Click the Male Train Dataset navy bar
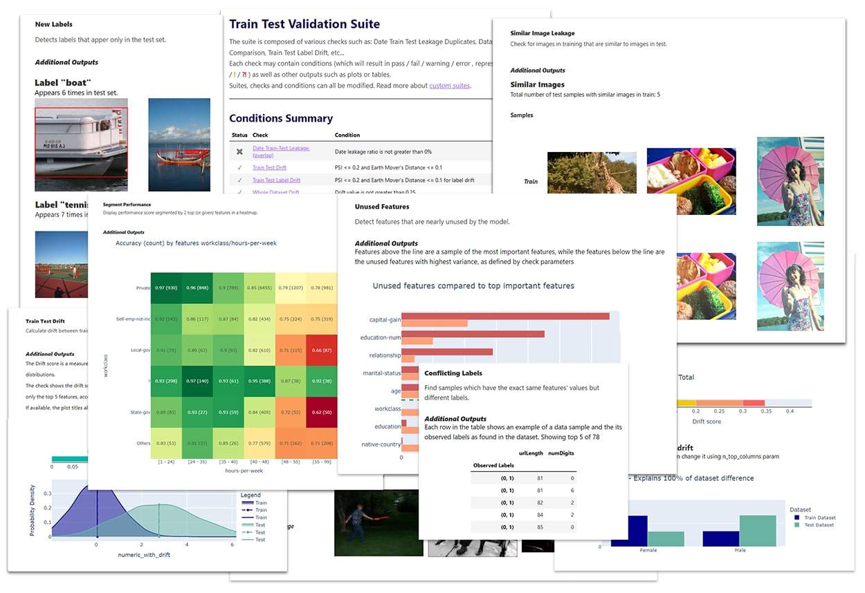The image size is (865, 593). coord(721,538)
